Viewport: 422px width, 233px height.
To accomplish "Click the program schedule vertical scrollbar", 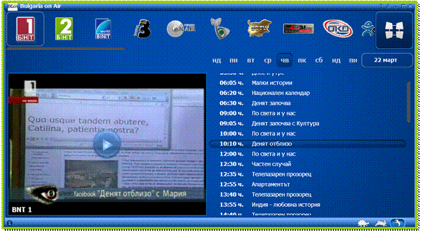I will point(409,102).
